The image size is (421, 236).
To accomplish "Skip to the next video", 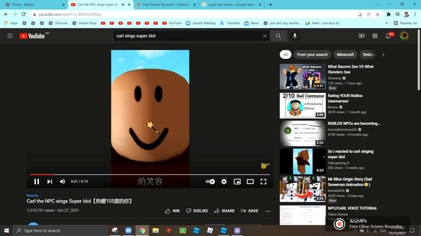I will (50, 182).
